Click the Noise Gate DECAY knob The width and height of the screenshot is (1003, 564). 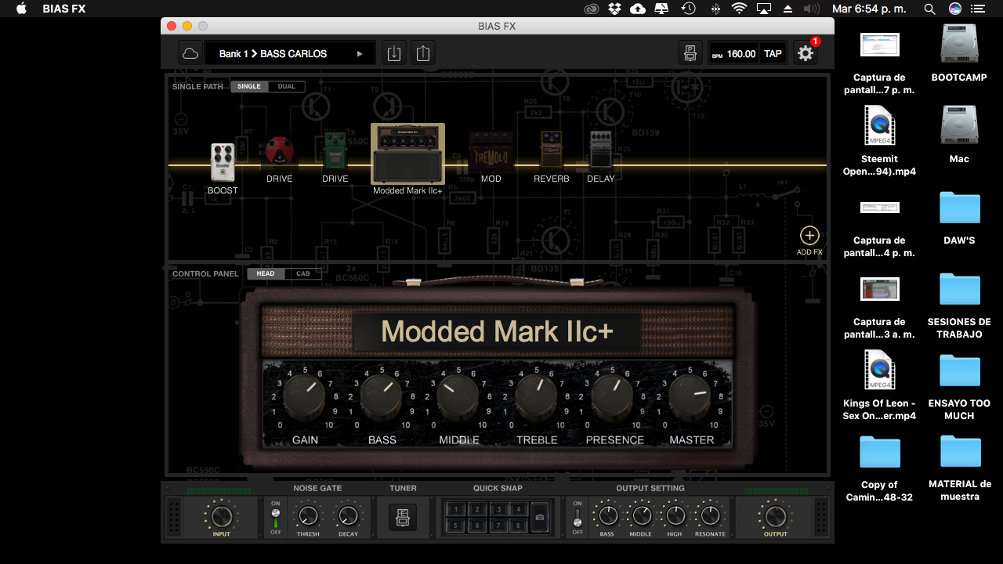[348, 516]
